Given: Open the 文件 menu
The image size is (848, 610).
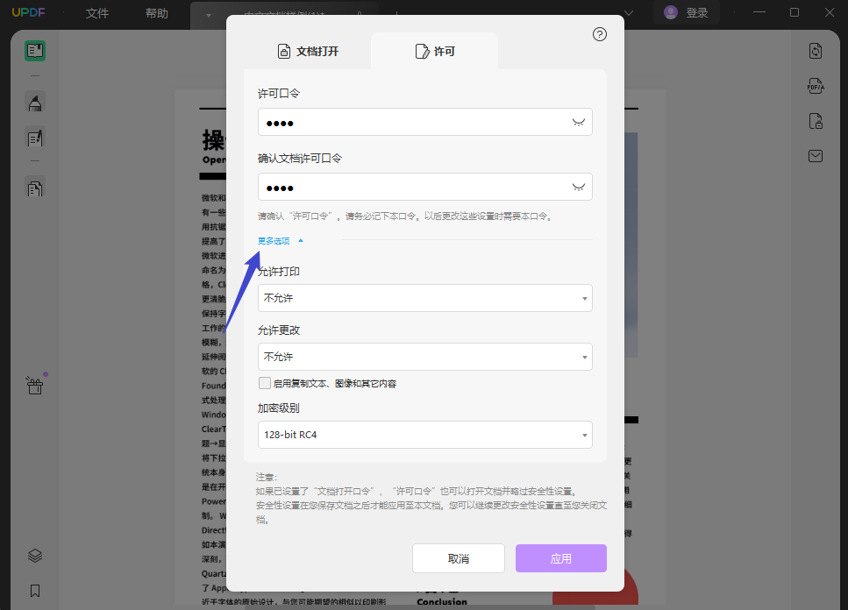Looking at the screenshot, I should coord(97,13).
